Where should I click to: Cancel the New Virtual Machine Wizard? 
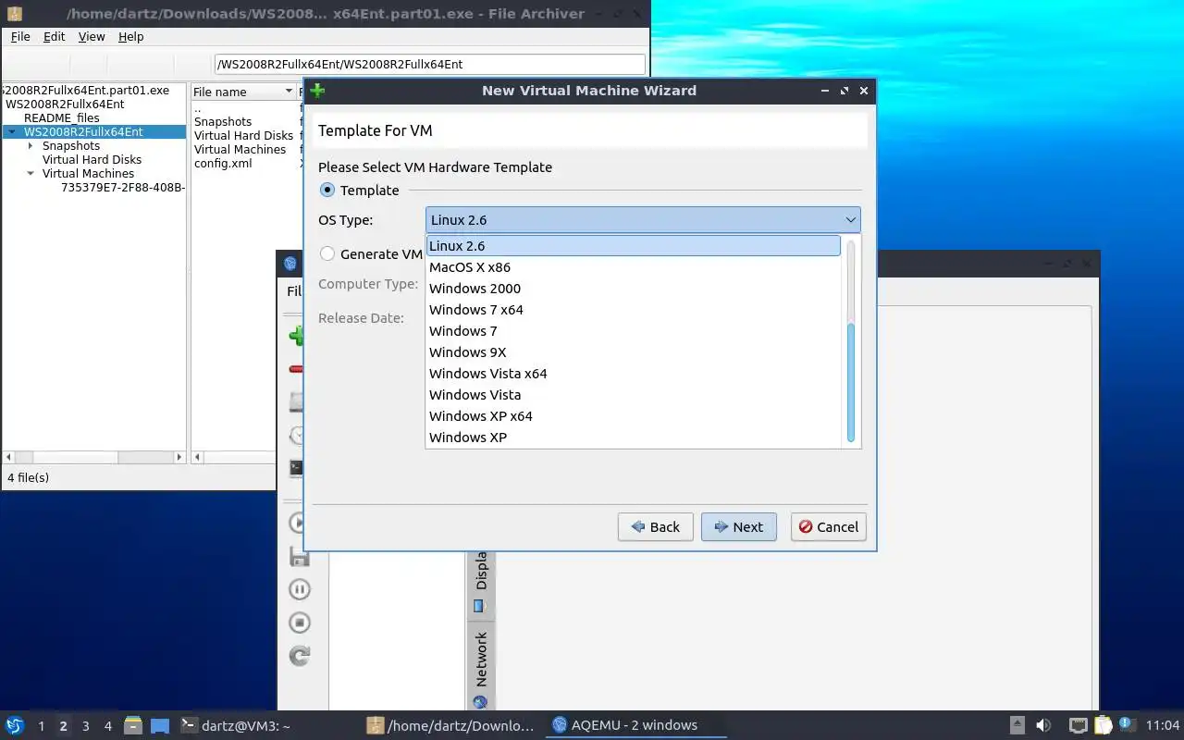pos(829,527)
